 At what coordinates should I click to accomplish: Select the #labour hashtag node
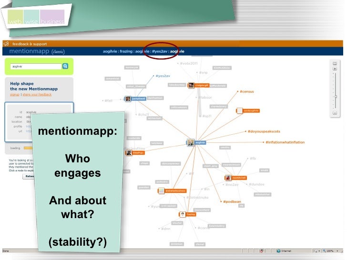205,97
